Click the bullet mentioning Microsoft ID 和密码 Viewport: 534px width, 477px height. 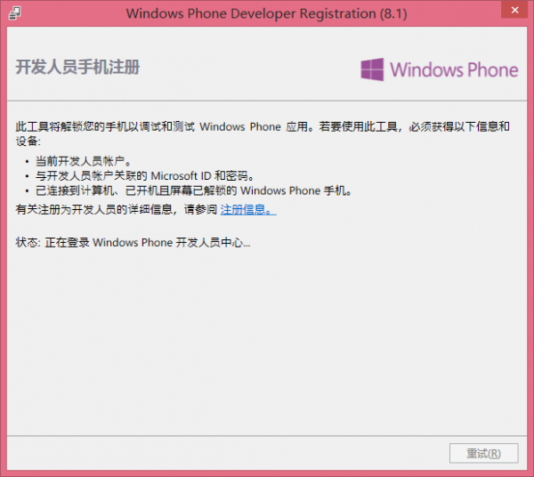click(x=145, y=176)
